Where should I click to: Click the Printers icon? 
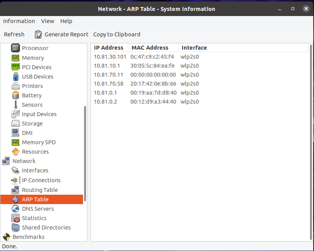click(16, 86)
